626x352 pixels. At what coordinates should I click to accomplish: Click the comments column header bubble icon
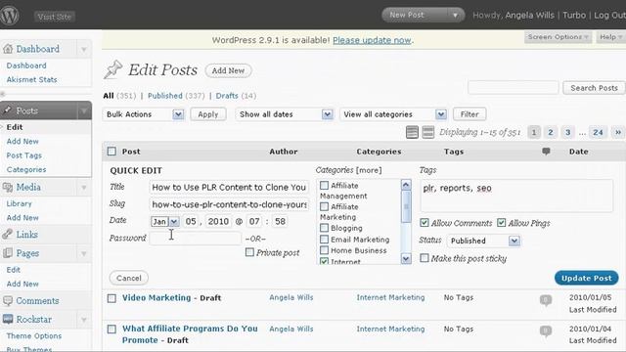(x=546, y=152)
